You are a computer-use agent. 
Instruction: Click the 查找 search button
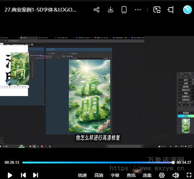click(131, 175)
